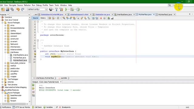Click the Clean and Build icon
Viewport: 194px width, 109px height.
click(x=61, y=9)
